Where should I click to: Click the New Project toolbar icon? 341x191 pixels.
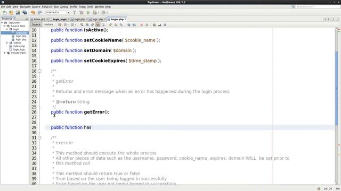tap(11, 13)
